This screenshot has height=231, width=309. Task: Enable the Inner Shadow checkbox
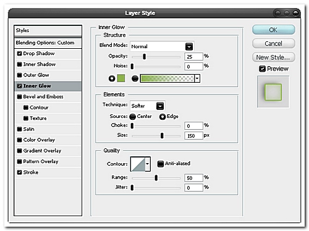(x=19, y=64)
